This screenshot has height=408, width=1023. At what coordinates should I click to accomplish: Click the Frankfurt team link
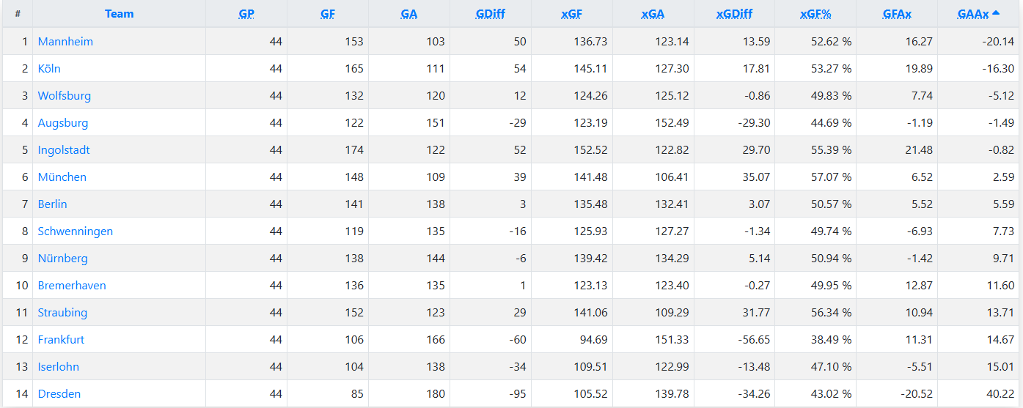coord(61,340)
